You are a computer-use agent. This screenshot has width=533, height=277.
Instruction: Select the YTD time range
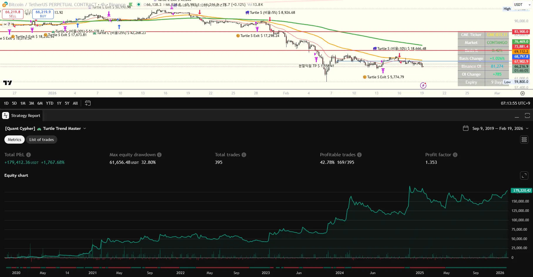50,103
